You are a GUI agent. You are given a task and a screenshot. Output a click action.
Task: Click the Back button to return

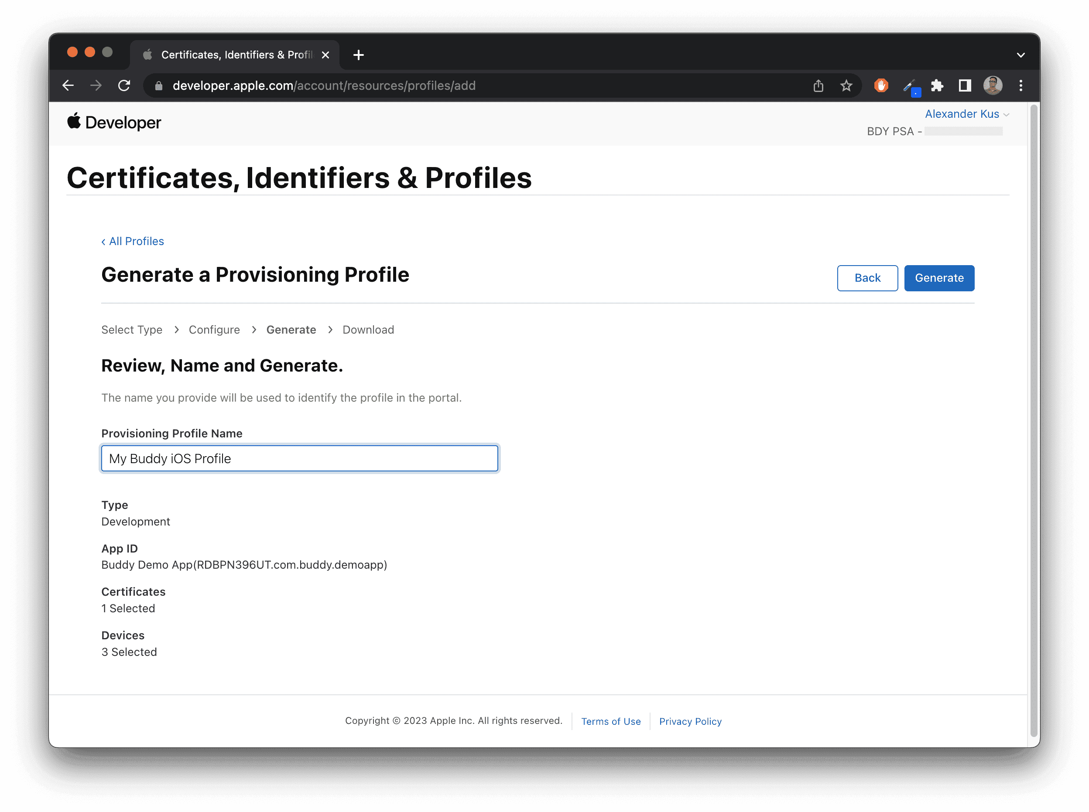tap(868, 278)
